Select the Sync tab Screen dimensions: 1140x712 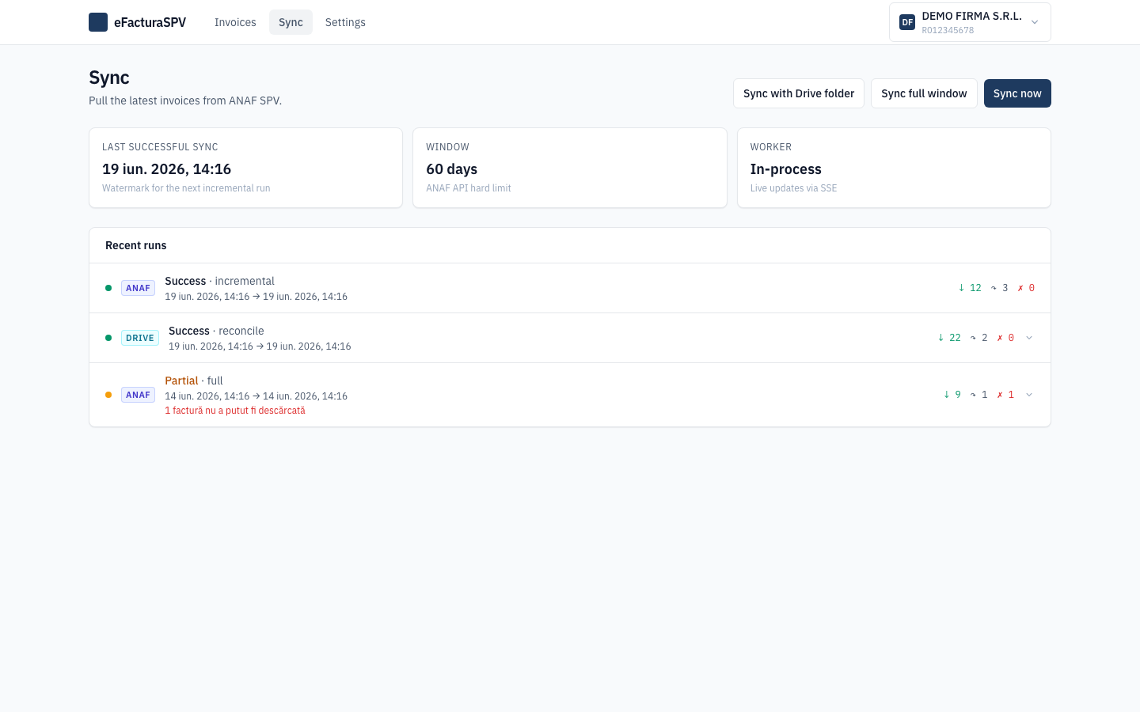click(291, 22)
